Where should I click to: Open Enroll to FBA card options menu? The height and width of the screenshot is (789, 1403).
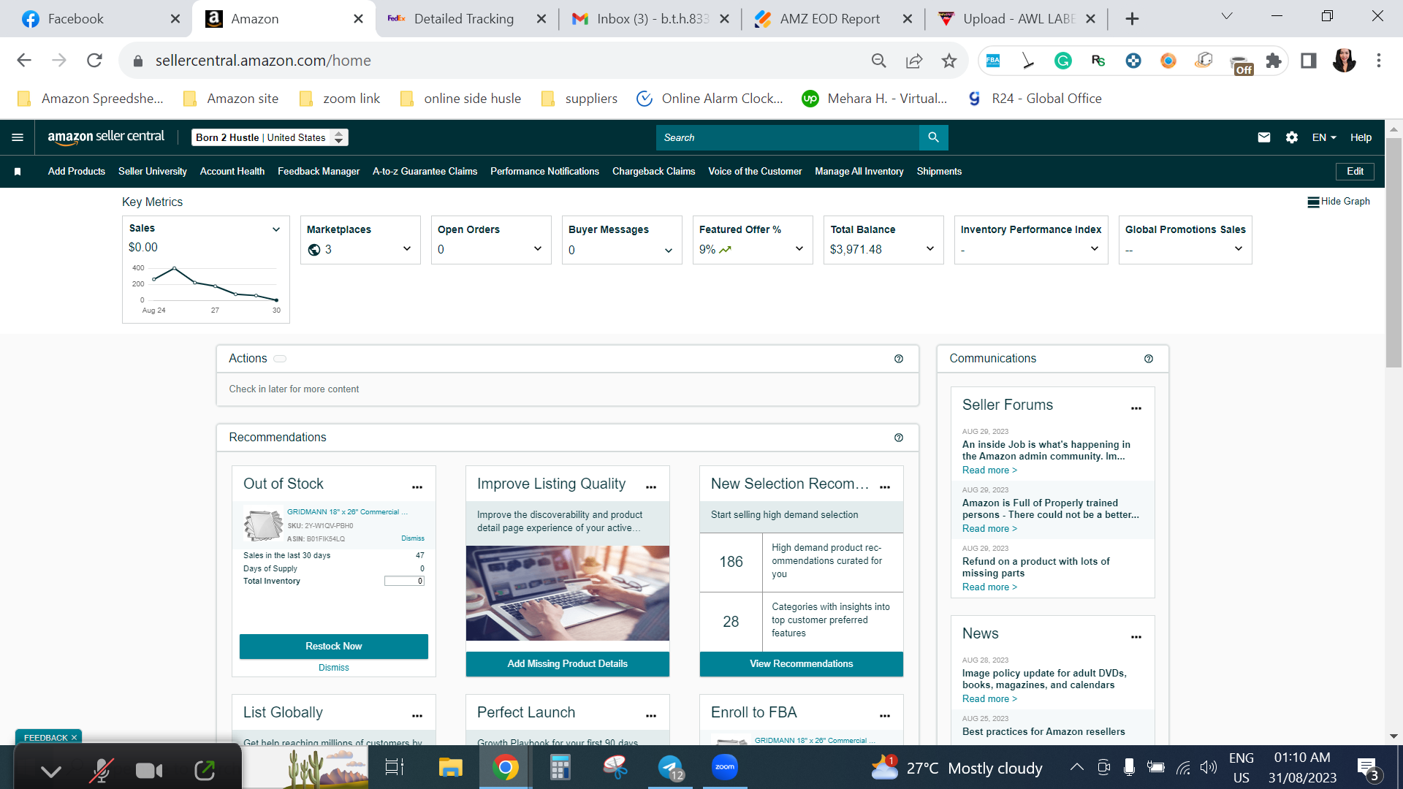coord(885,715)
